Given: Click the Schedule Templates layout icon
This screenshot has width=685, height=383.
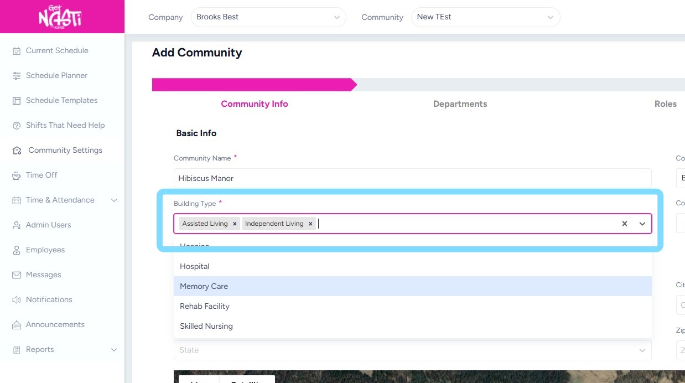Looking at the screenshot, I should 17,101.
